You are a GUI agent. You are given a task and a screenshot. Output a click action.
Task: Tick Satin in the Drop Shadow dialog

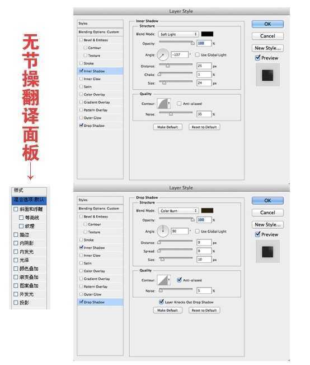coord(81,263)
